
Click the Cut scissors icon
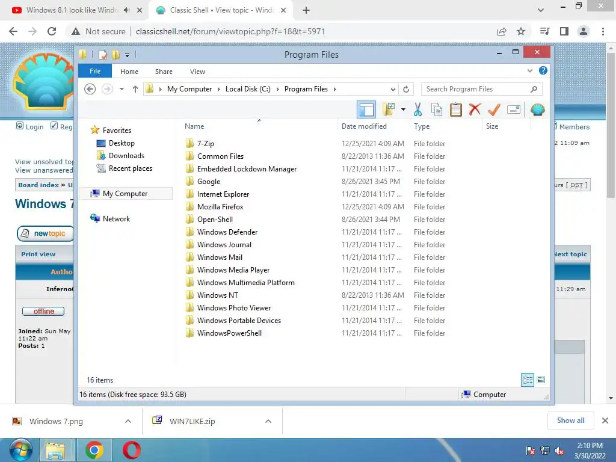click(417, 109)
